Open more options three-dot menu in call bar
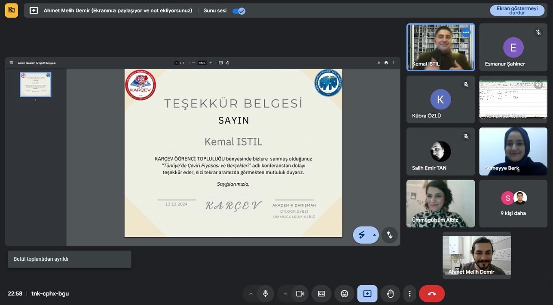 point(409,293)
